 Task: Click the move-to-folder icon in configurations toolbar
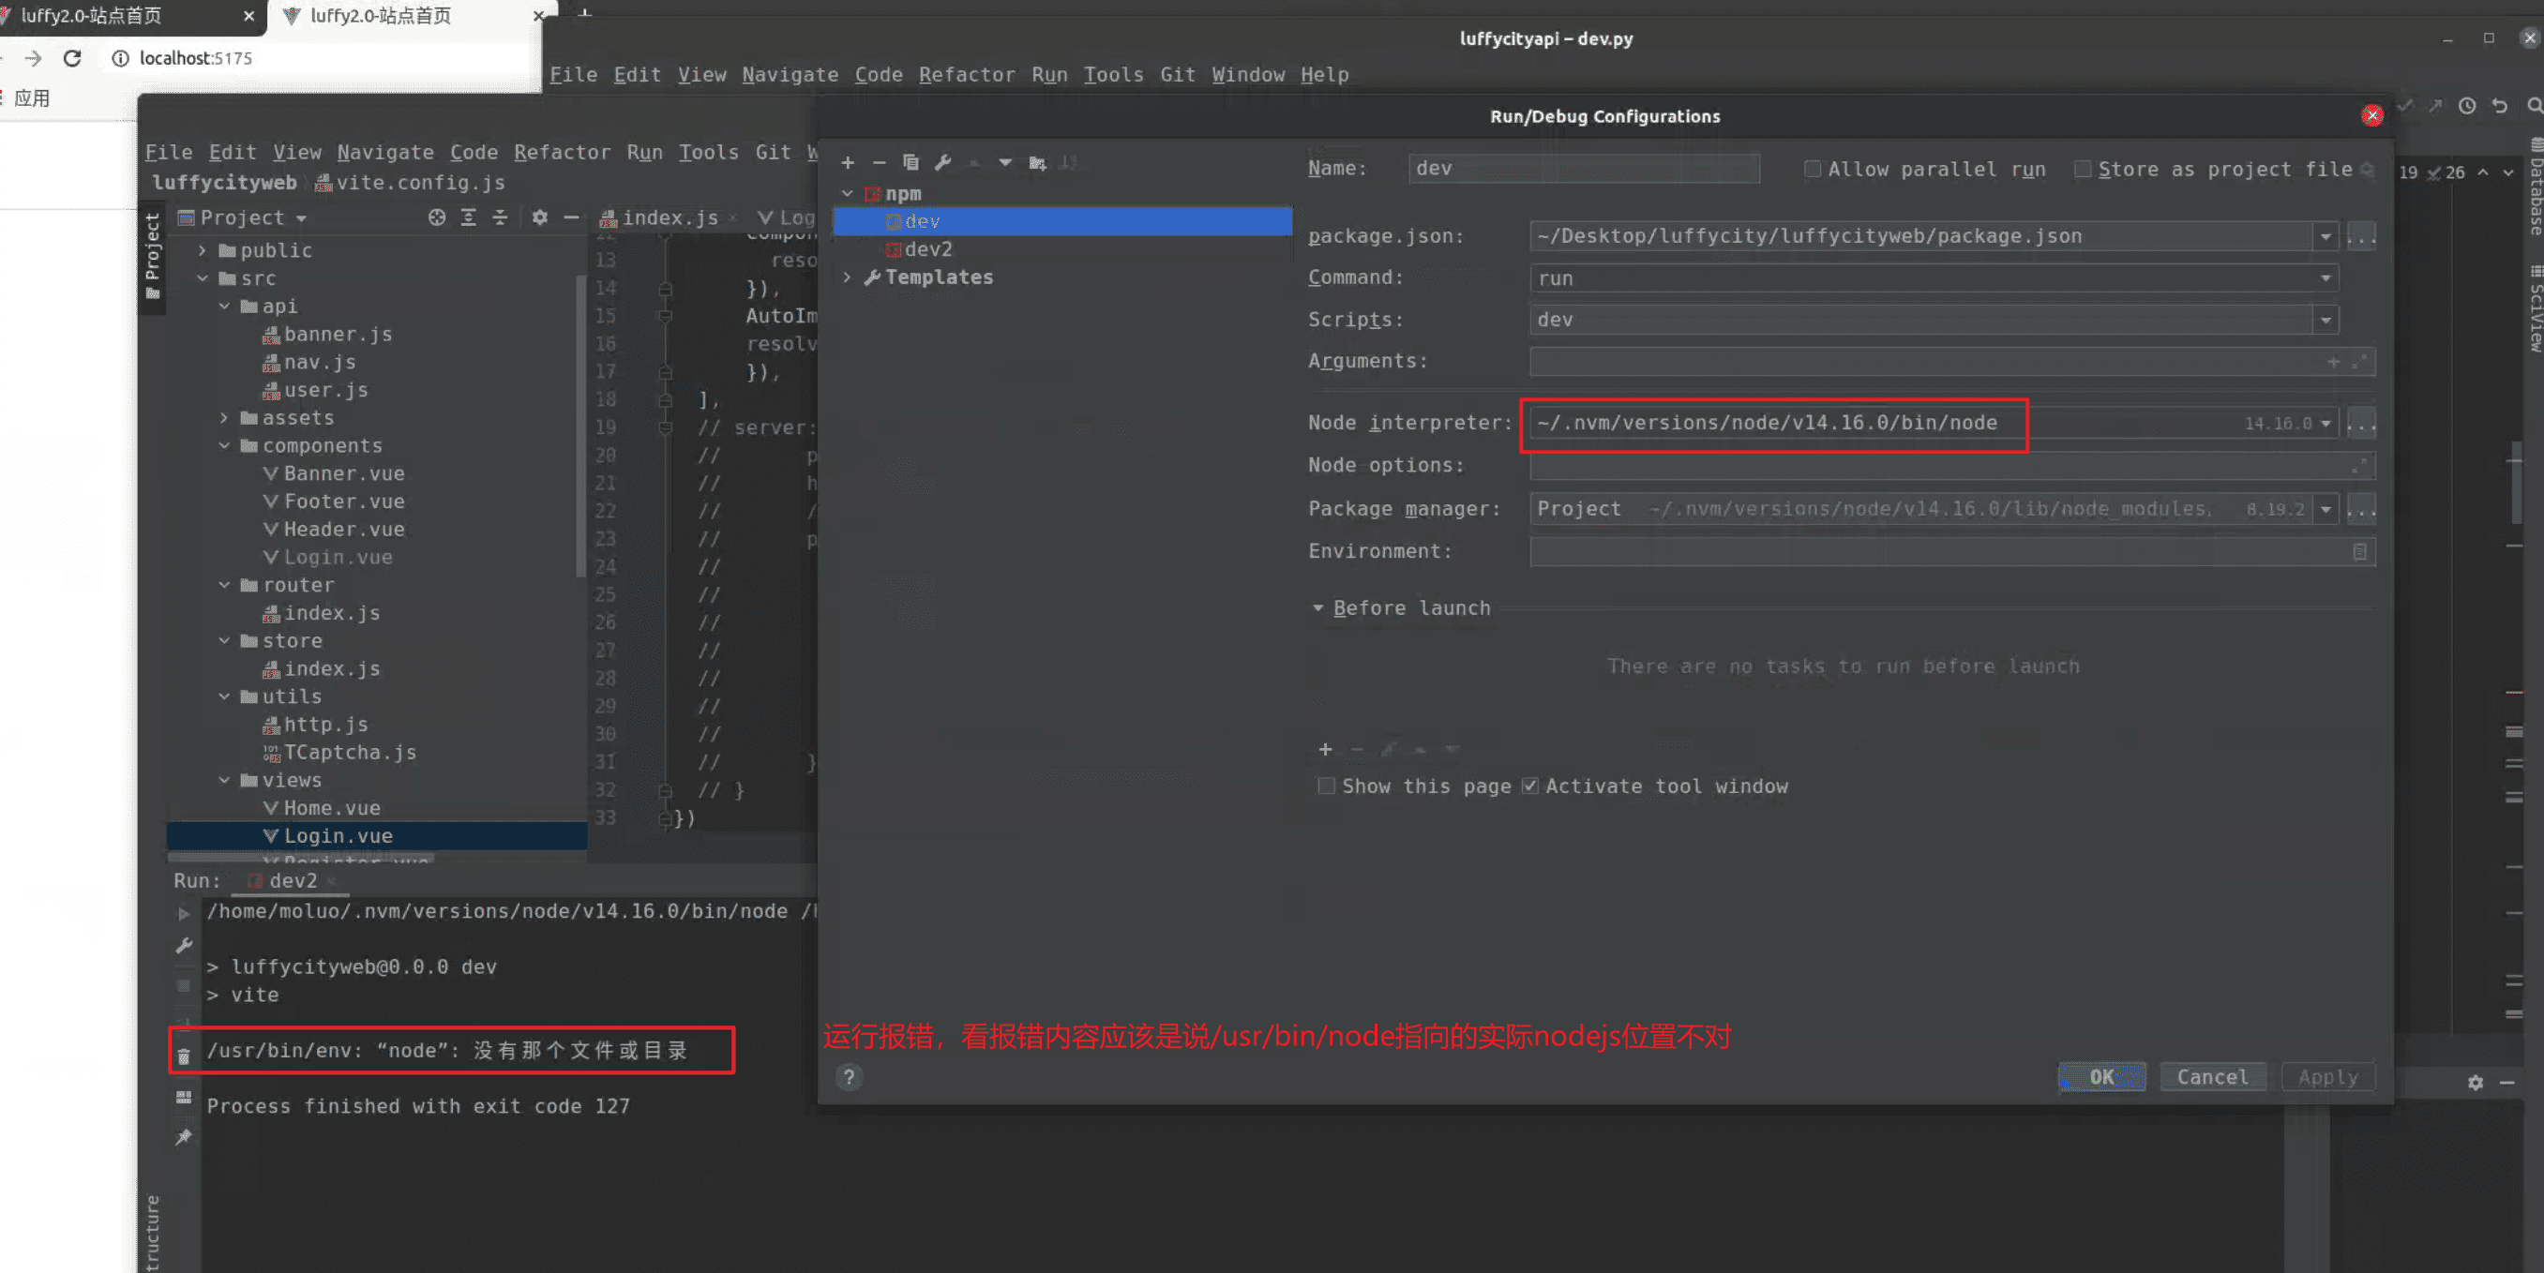pyautogui.click(x=1037, y=163)
